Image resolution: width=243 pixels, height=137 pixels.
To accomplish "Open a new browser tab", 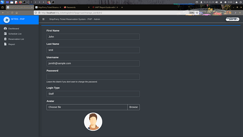I will click(x=122, y=7).
